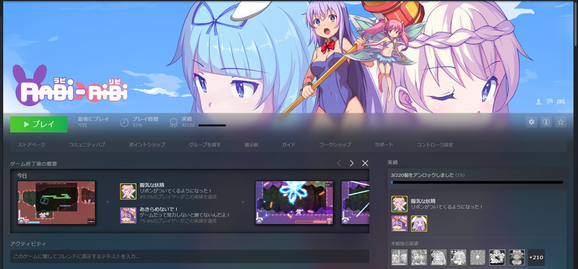
Task: Click the third locked achievement icon
Action: (438, 258)
